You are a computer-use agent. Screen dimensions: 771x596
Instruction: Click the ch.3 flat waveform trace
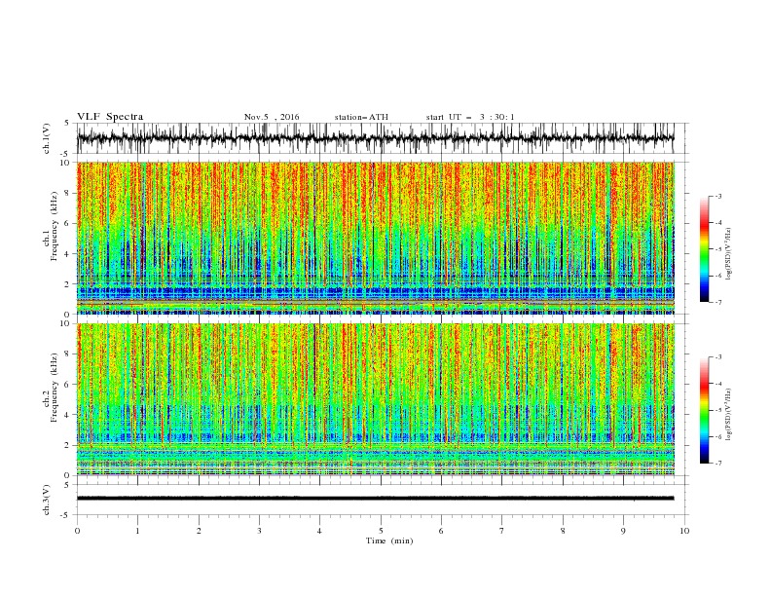(x=375, y=499)
